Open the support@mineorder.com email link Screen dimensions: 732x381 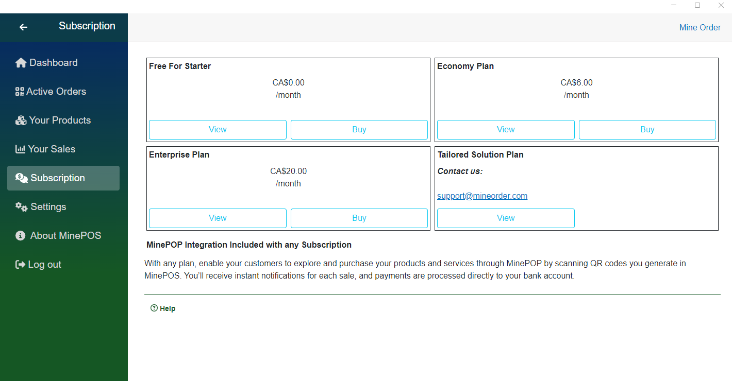(x=482, y=196)
